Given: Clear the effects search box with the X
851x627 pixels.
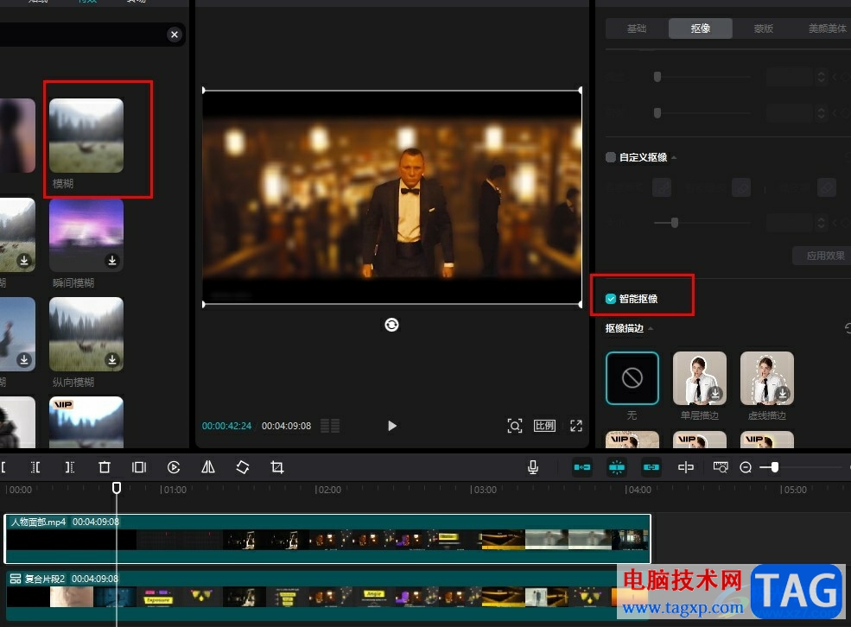Looking at the screenshot, I should 175,35.
